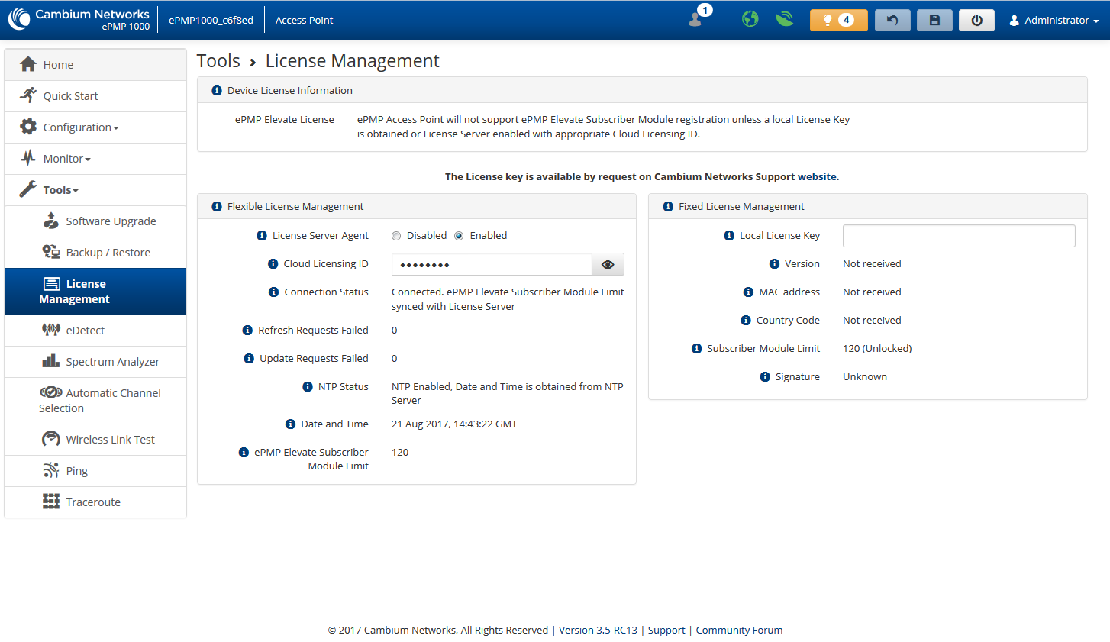
Task: Open Software Upgrade in sidebar
Action: pos(111,221)
